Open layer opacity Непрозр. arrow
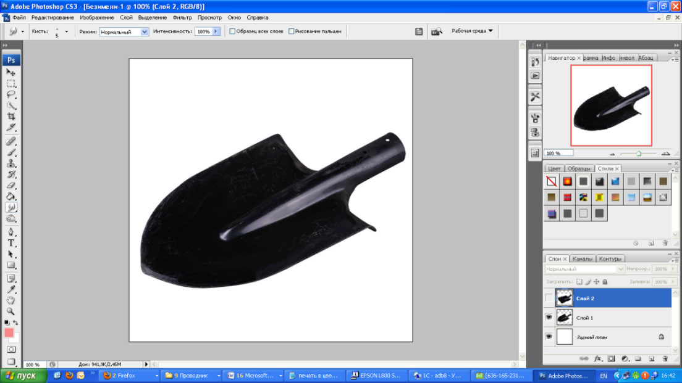This screenshot has height=383, width=682. [x=673, y=270]
